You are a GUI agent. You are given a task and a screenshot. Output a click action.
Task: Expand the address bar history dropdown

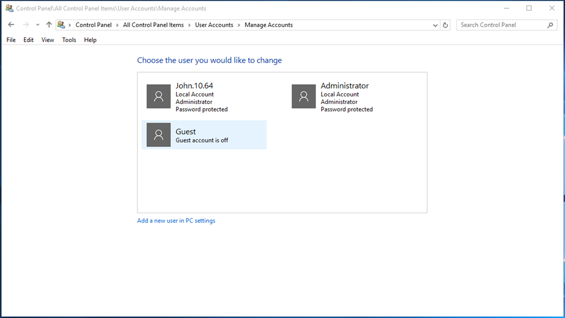pyautogui.click(x=435, y=25)
